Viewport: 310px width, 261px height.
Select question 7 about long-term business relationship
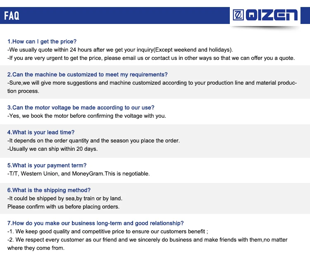[x=95, y=223]
